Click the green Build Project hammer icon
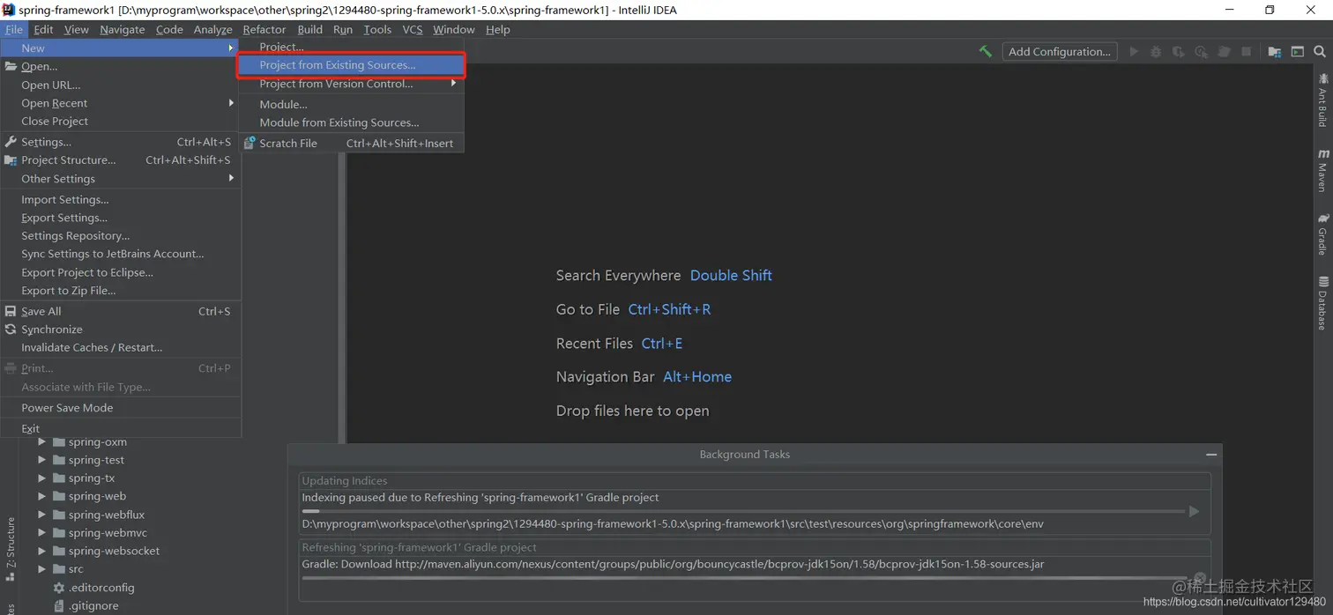 985,51
